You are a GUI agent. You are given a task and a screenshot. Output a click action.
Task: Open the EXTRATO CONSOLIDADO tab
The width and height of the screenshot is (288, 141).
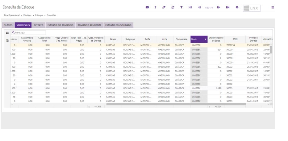pos(118,25)
